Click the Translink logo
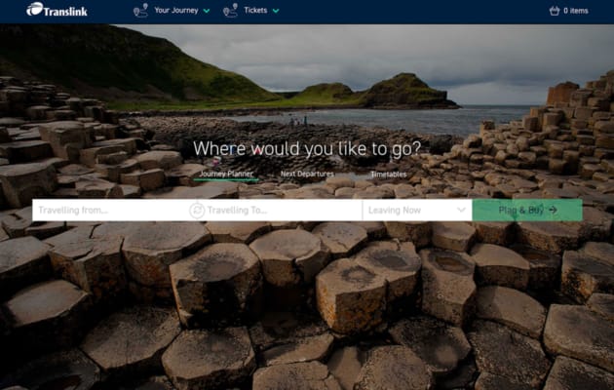 (57, 10)
